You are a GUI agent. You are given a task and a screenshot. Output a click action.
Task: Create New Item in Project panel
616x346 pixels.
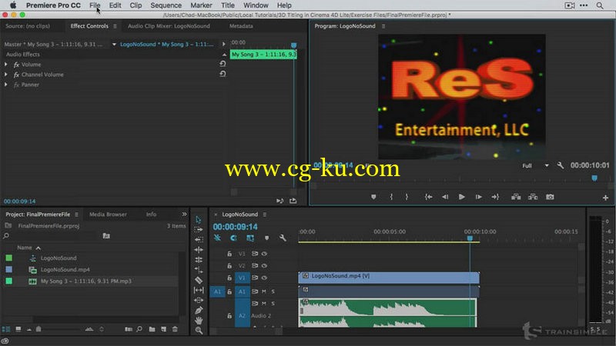163,329
